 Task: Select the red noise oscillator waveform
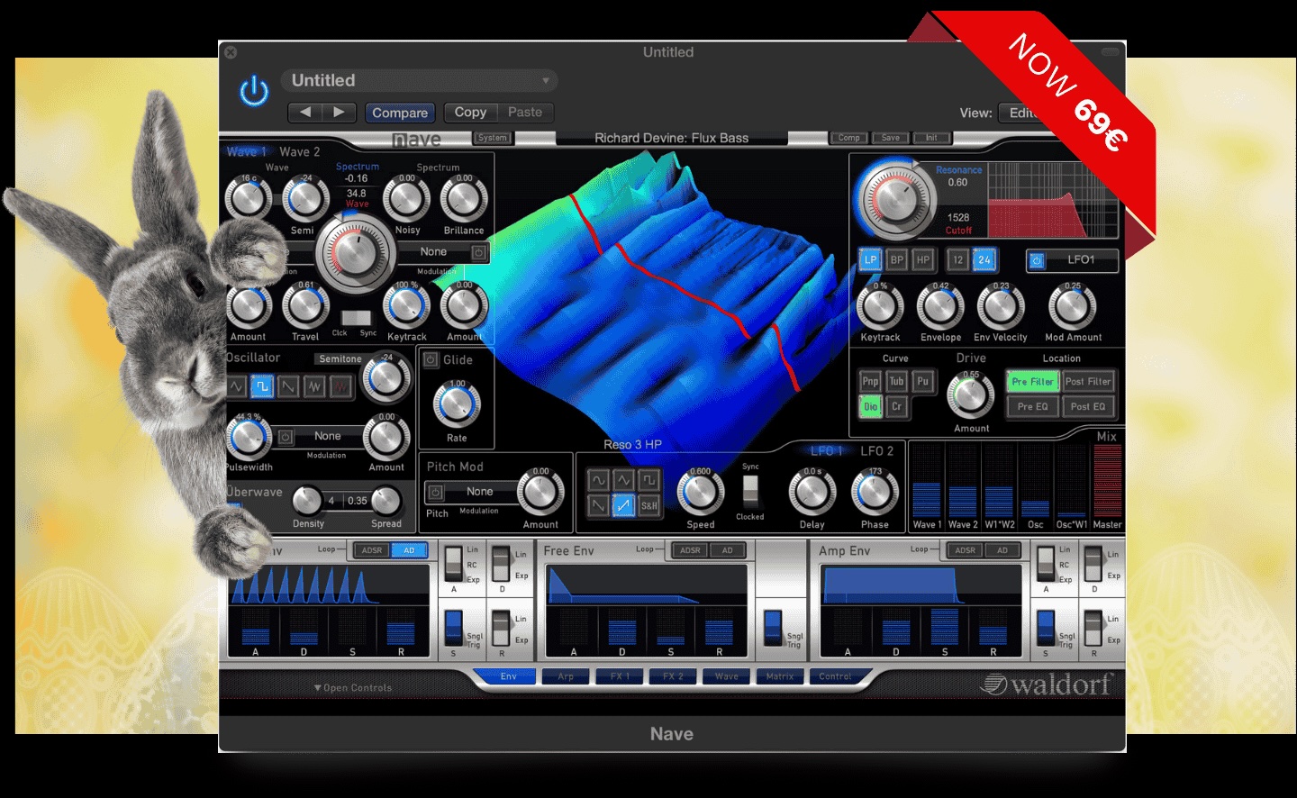[340, 386]
